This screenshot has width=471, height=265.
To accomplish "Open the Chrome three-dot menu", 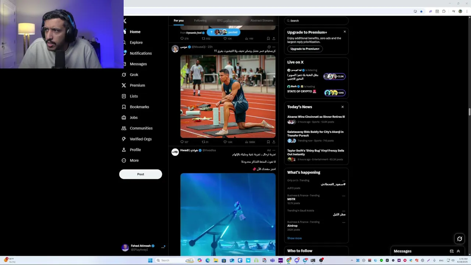I will [x=467, y=11].
